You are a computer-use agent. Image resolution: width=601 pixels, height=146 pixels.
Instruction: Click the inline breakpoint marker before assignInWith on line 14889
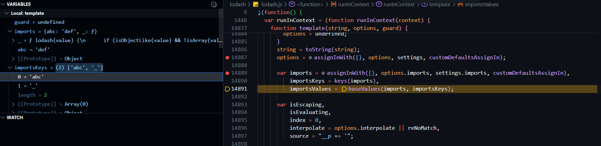(323, 73)
